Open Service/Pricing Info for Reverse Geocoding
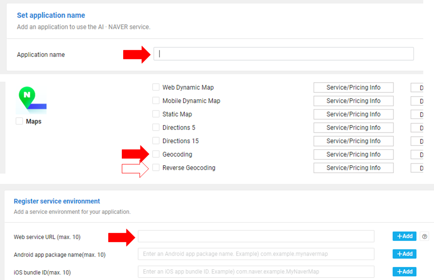This screenshot has width=434, height=280. (x=353, y=168)
